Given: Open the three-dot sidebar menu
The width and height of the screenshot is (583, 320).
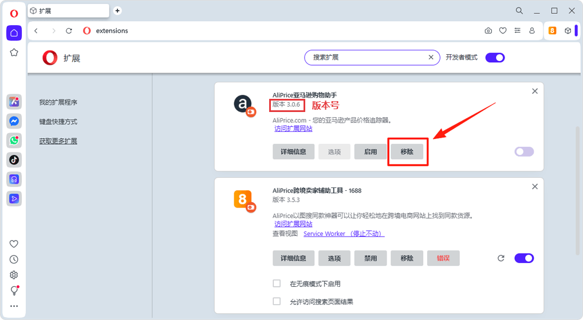Looking at the screenshot, I should (14, 306).
